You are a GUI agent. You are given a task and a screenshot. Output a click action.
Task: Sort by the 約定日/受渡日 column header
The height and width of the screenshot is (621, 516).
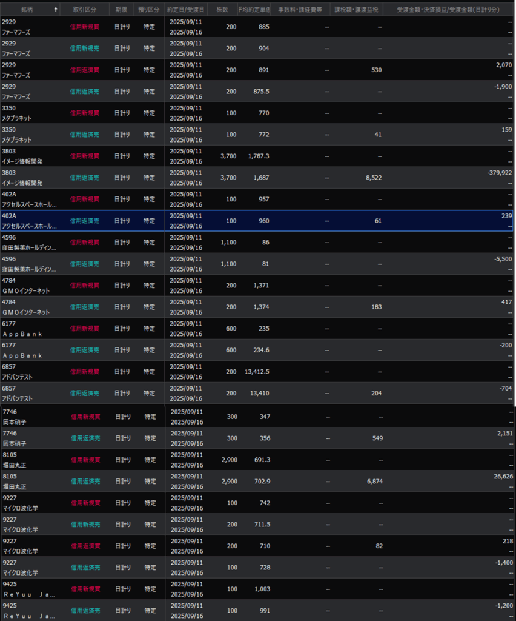[x=186, y=10]
